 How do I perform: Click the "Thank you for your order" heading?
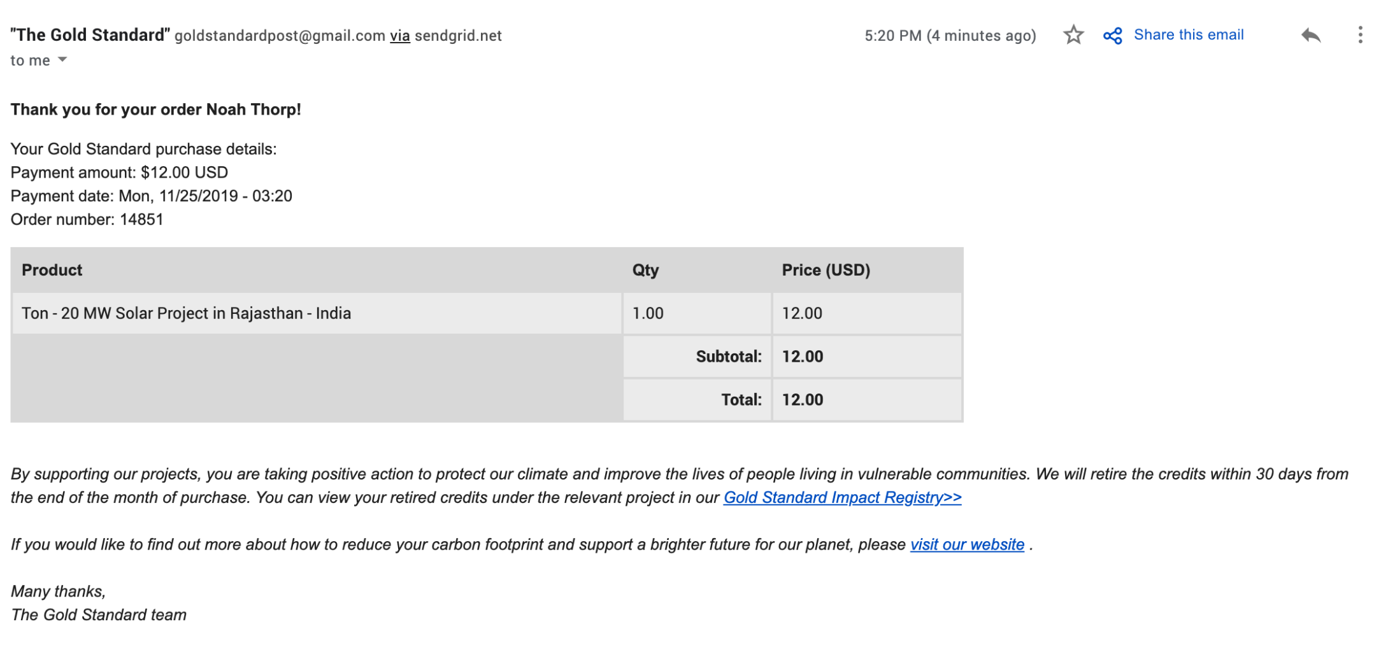coord(155,110)
